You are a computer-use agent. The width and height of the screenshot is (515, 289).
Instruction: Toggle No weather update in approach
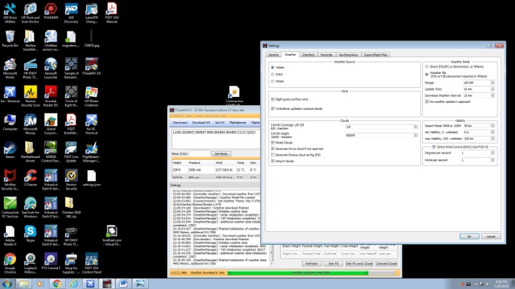(427, 101)
